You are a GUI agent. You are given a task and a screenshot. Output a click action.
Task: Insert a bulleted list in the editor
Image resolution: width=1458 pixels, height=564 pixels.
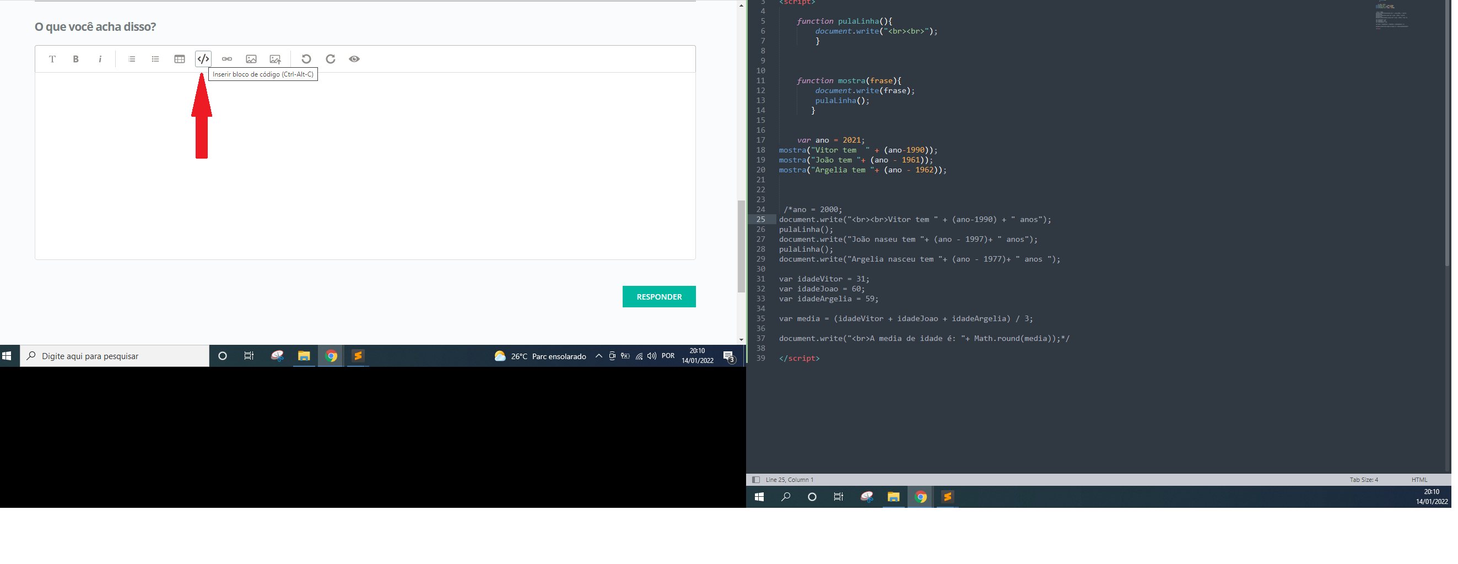click(x=155, y=59)
